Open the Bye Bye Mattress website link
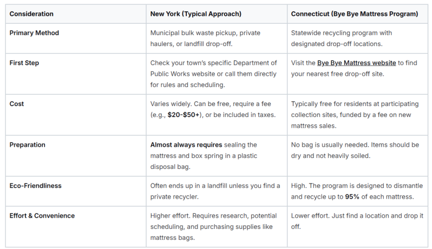 (356, 63)
